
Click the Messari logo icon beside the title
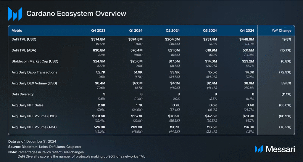(x=15, y=14)
